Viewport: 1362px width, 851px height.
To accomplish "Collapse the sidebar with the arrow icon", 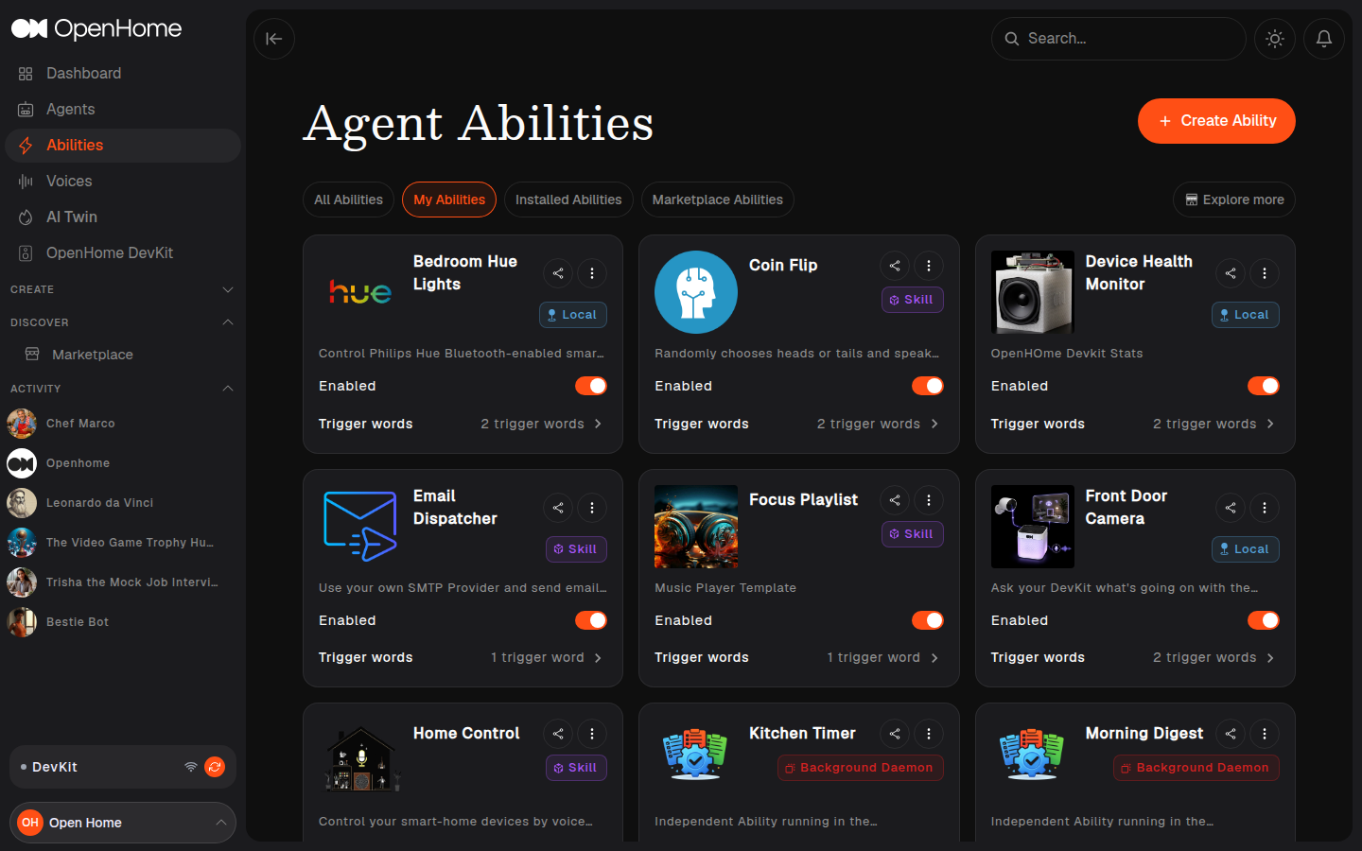I will [x=274, y=39].
